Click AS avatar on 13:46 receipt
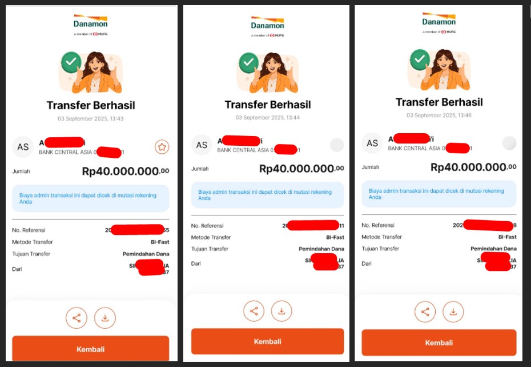This screenshot has width=531, height=367. pos(372,143)
